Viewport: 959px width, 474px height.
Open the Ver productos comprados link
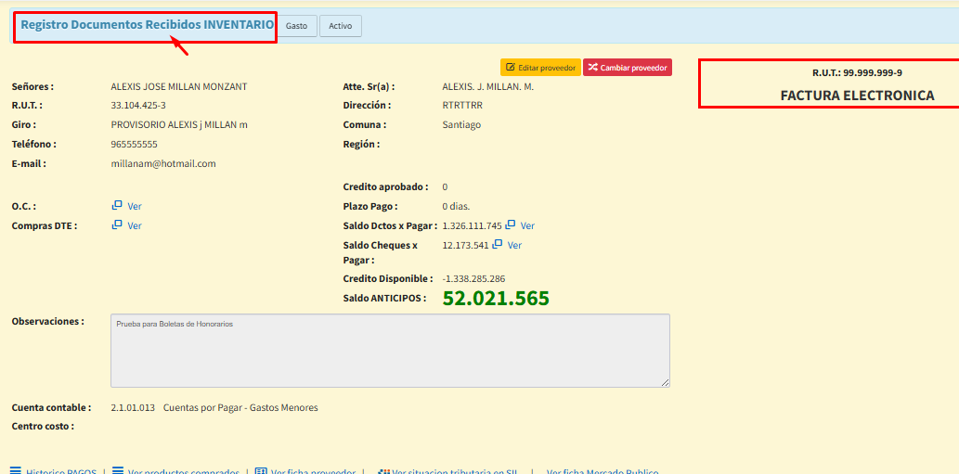pos(184,471)
